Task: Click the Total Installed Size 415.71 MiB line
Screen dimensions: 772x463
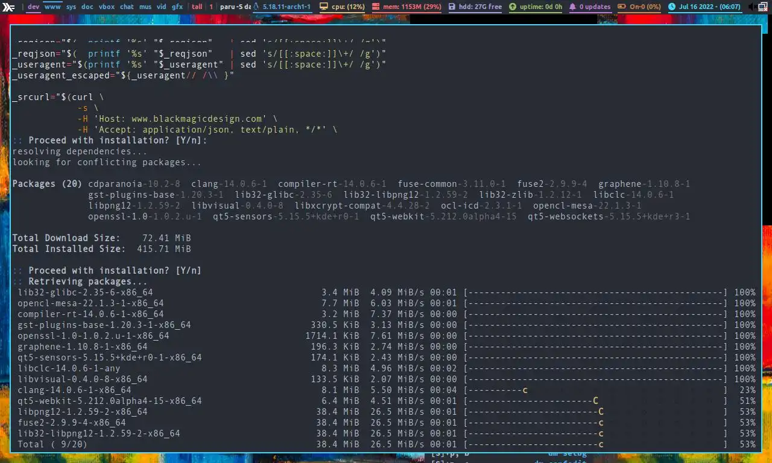Action: point(101,249)
